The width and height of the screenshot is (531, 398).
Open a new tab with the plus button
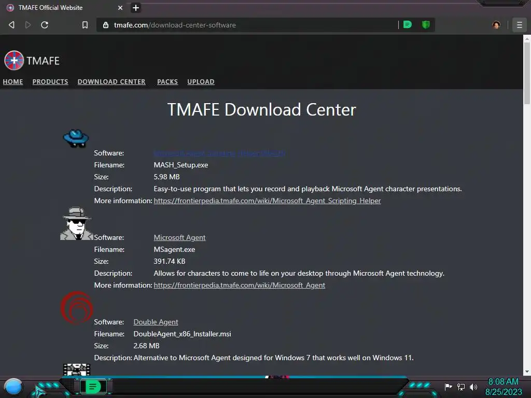pos(135,8)
